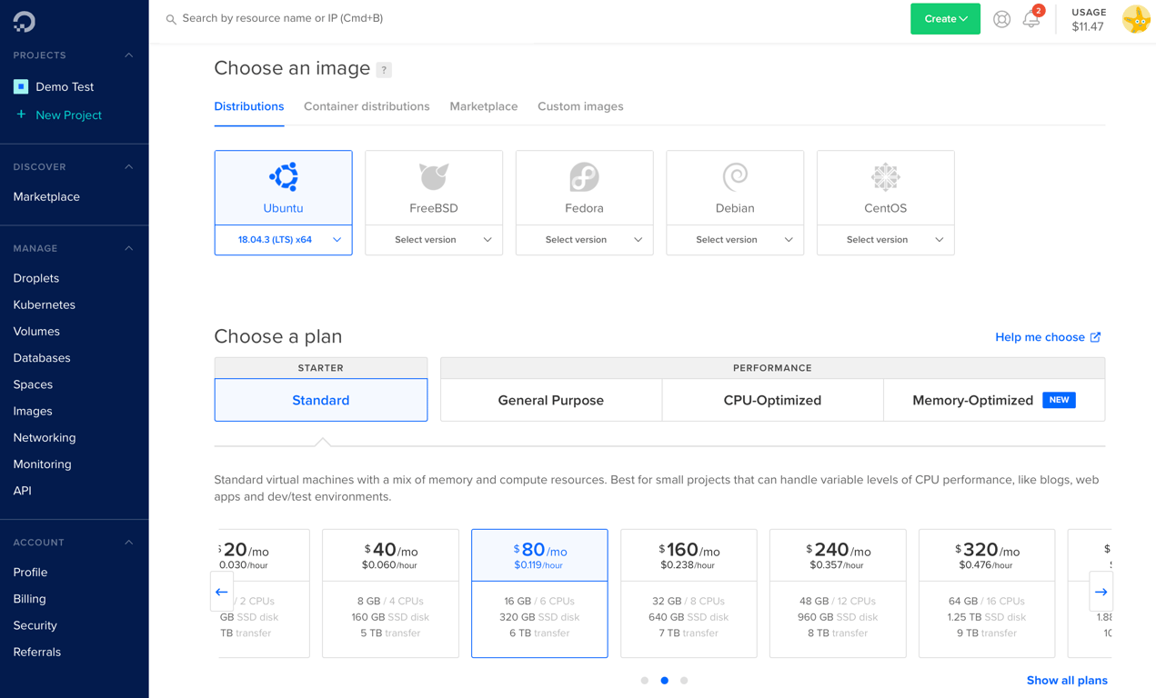This screenshot has width=1156, height=698.
Task: Collapse the Discover sidebar section
Action: pos(128,167)
